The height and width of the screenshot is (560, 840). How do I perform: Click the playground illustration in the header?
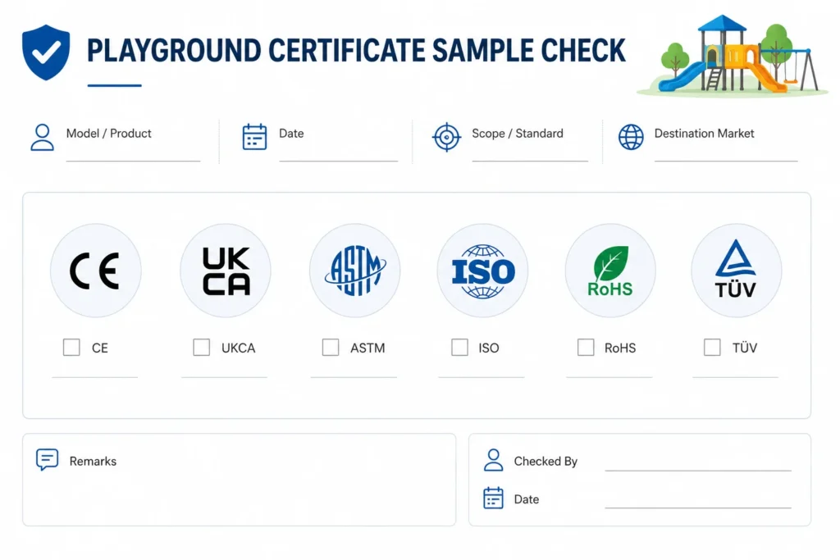[x=733, y=55]
